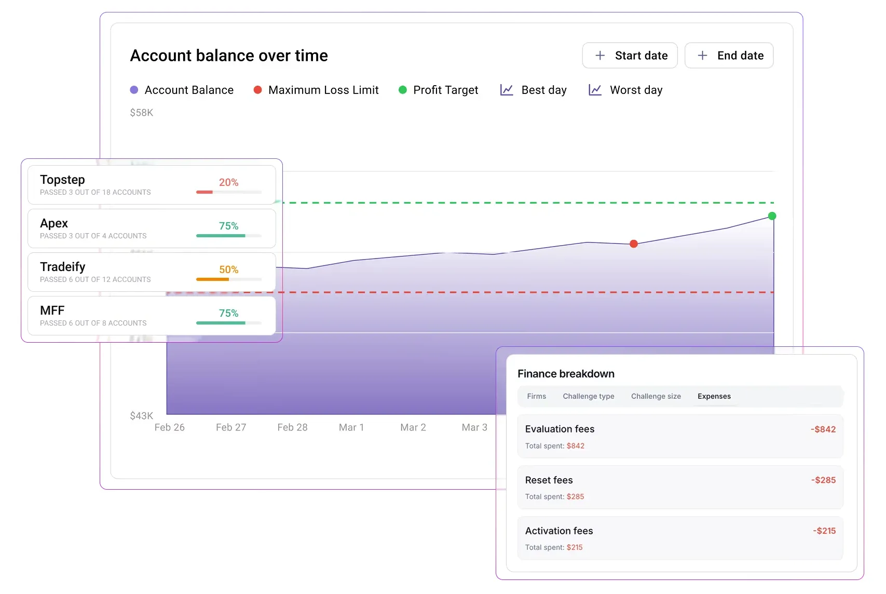Click the MFF 75% progress bar

[229, 323]
